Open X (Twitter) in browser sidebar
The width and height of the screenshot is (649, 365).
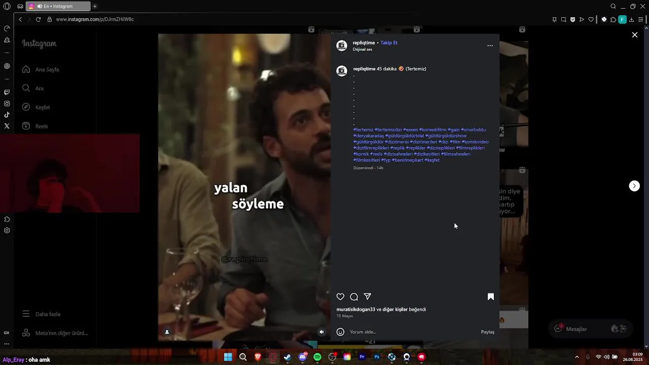(7, 126)
